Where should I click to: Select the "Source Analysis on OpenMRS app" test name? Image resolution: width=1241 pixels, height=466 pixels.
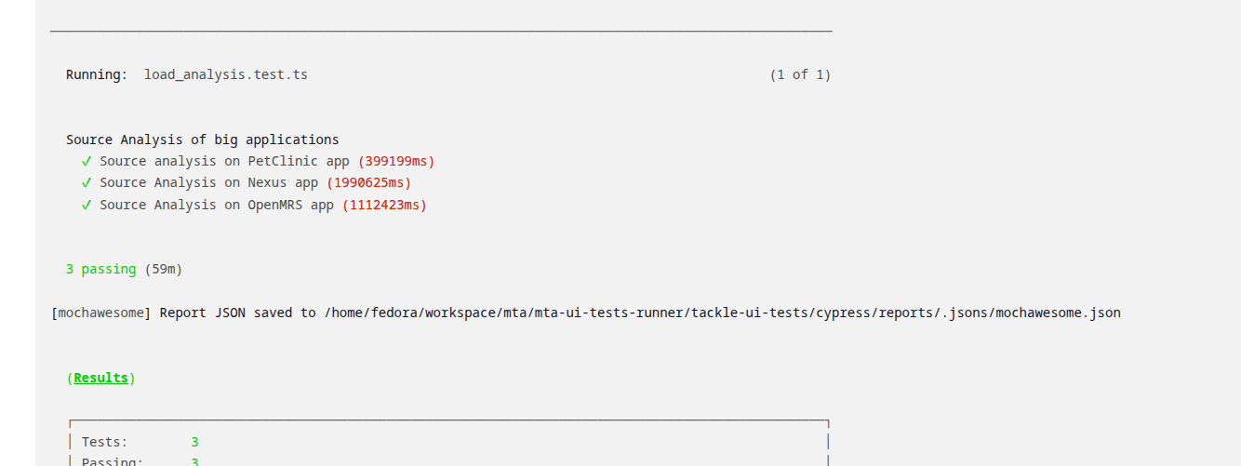click(x=217, y=206)
